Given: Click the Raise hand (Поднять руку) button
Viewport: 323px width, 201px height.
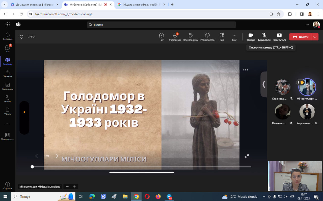Looking at the screenshot, I should 191,37.
